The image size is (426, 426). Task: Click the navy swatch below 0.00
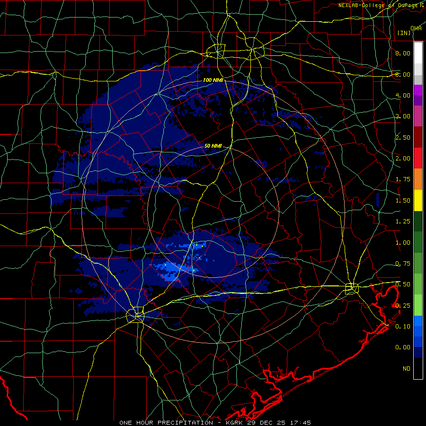click(x=418, y=353)
